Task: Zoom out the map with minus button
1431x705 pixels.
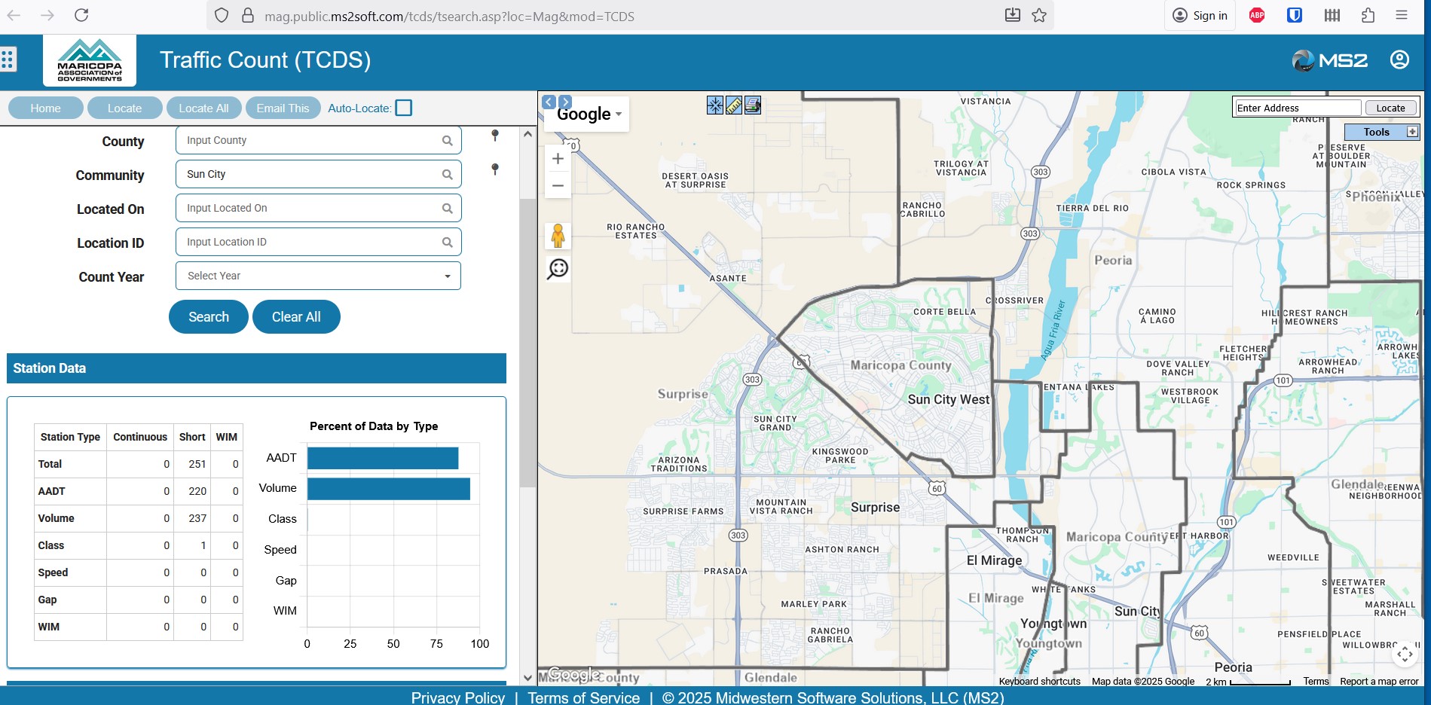Action: pyautogui.click(x=558, y=185)
